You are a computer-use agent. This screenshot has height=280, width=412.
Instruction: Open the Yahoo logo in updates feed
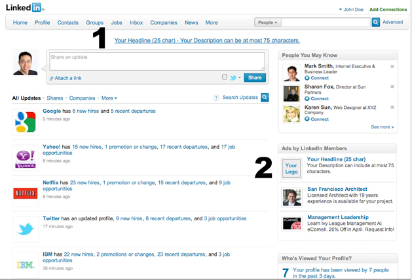[26, 157]
